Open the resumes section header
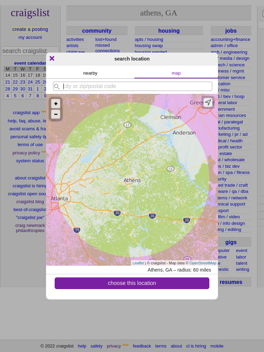The height and width of the screenshot is (352, 264). pyautogui.click(x=231, y=282)
